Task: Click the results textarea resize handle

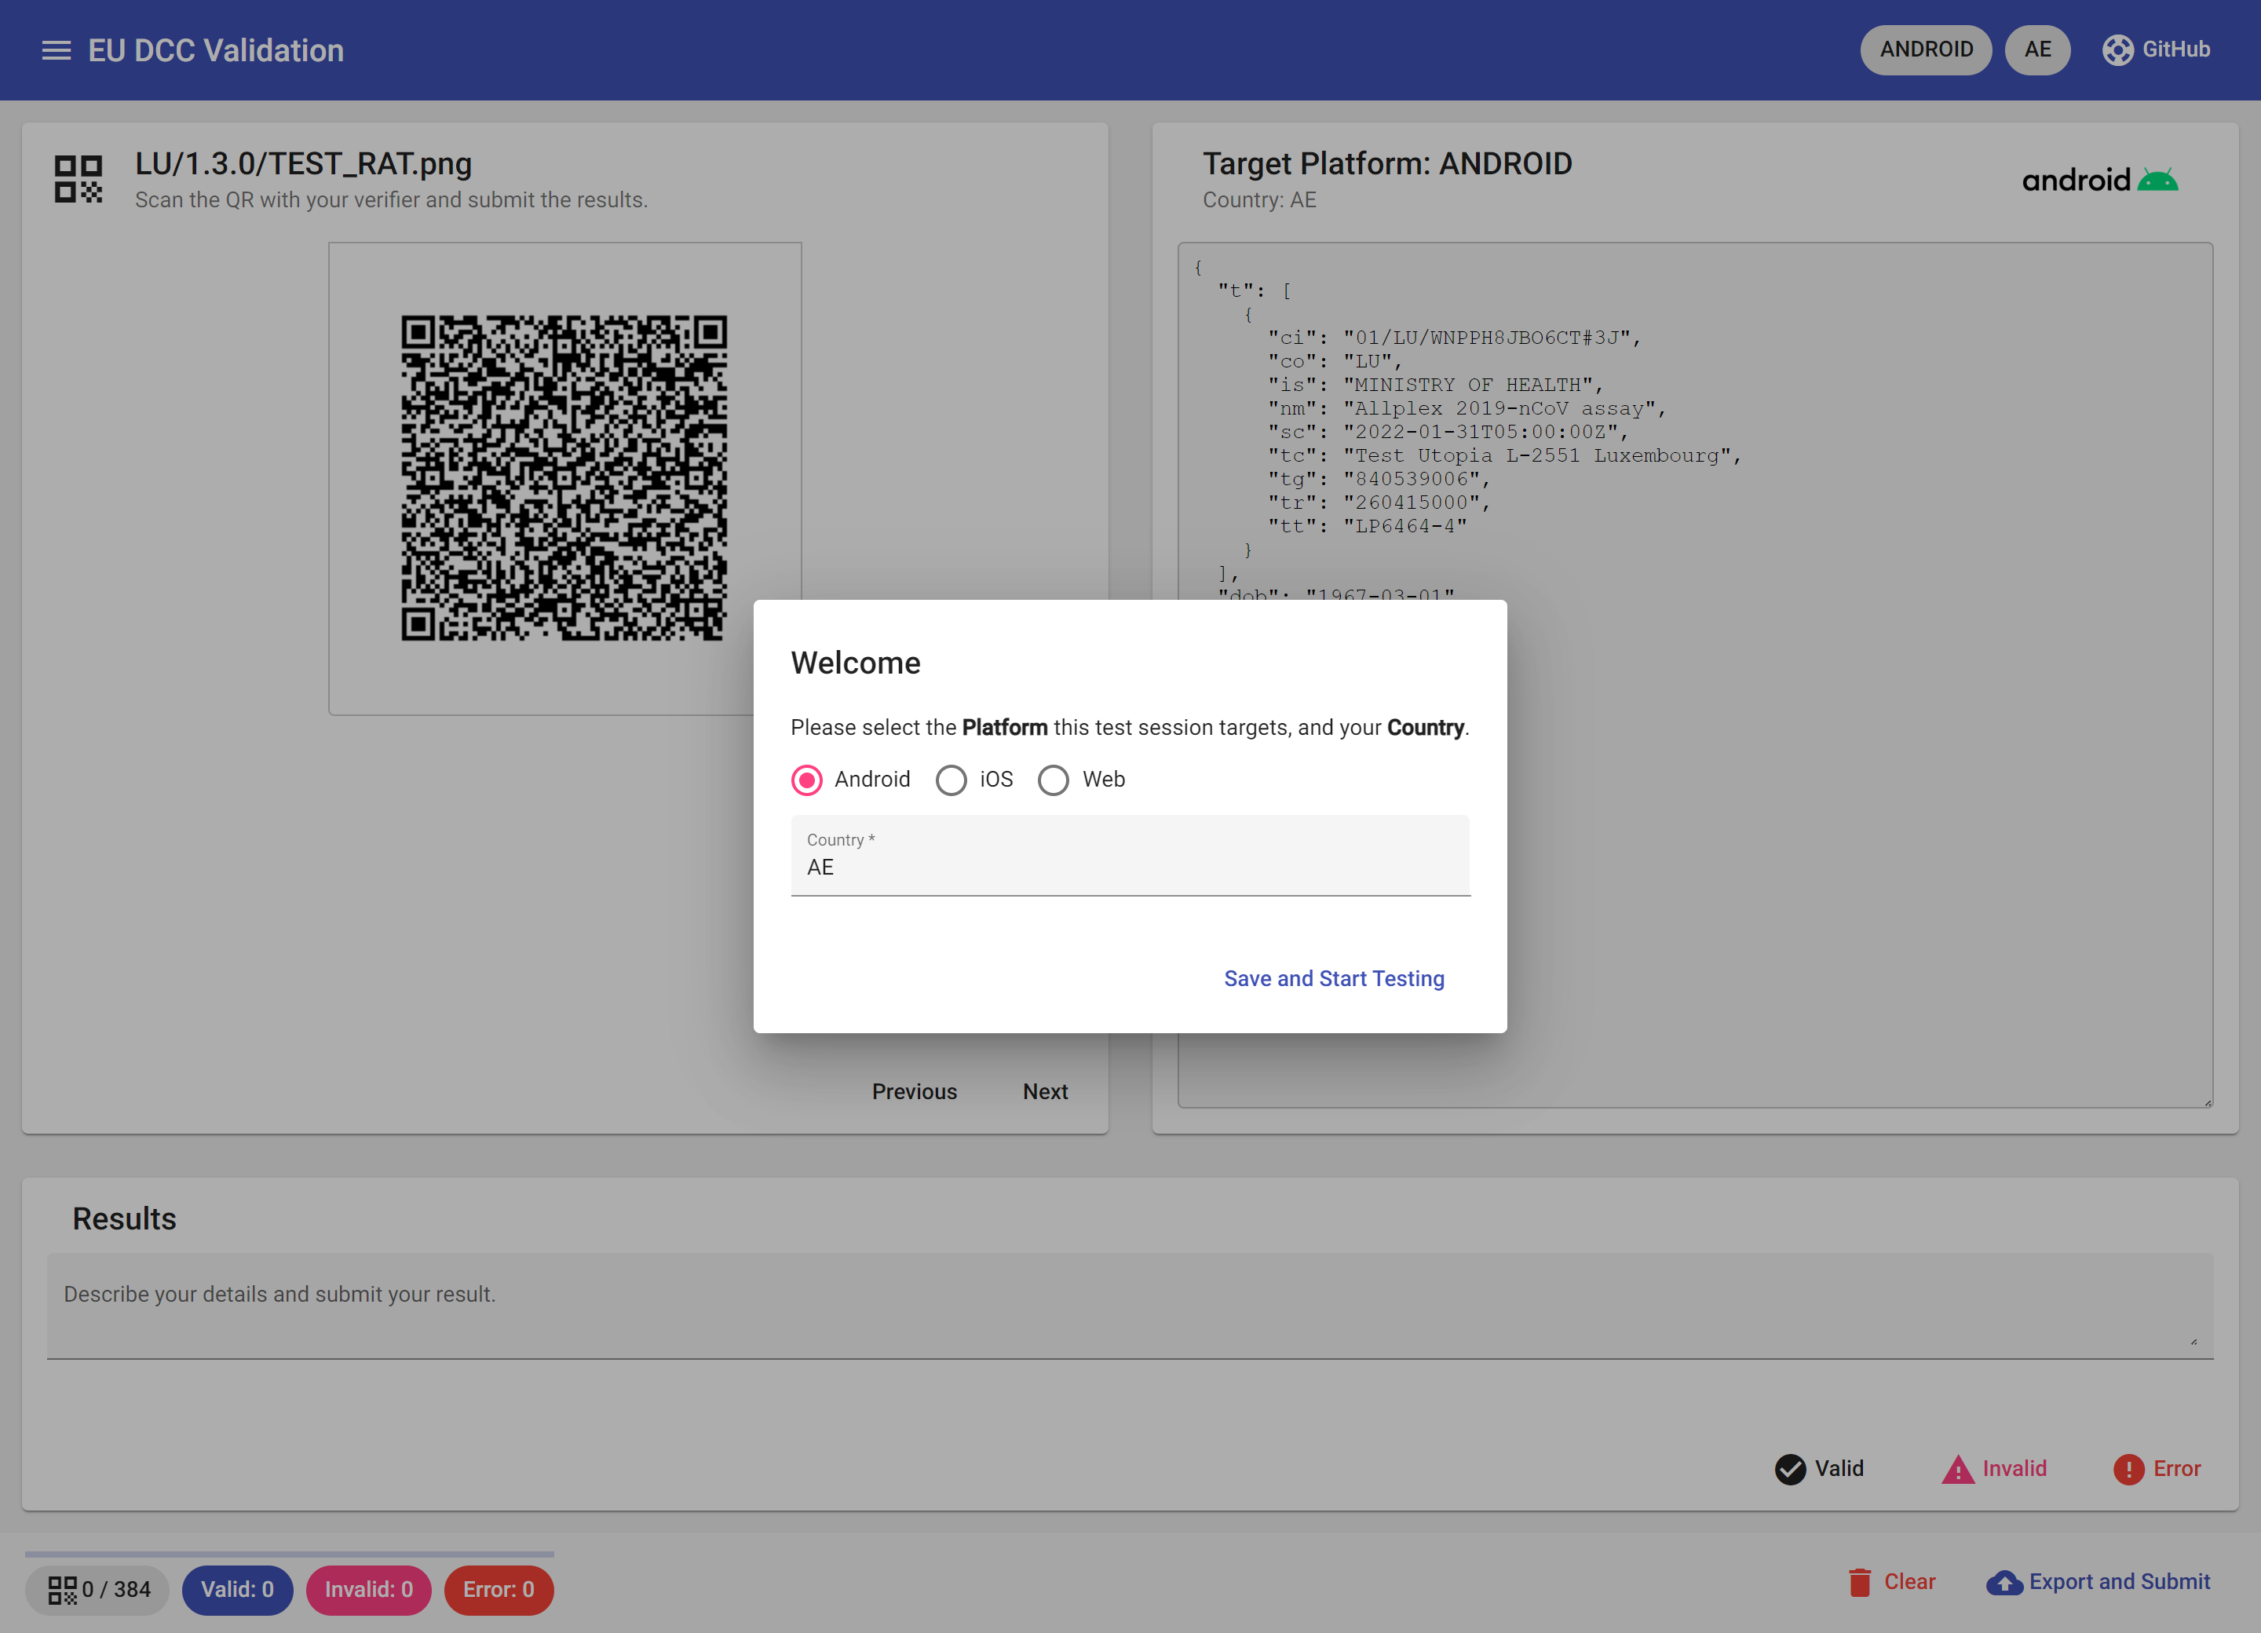Action: coord(2193,1341)
